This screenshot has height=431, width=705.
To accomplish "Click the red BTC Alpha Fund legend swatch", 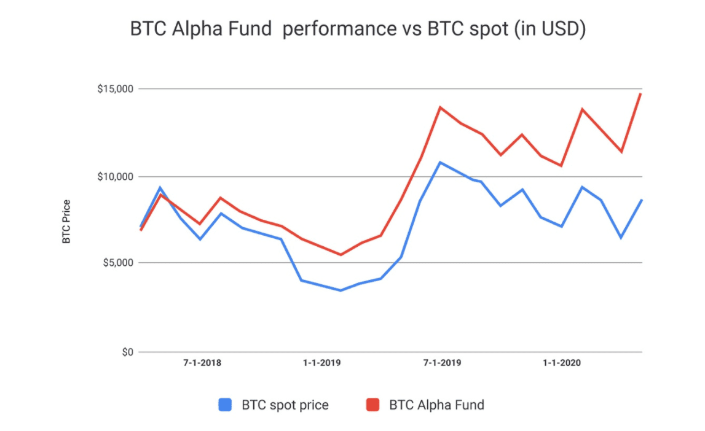I will coord(372,405).
